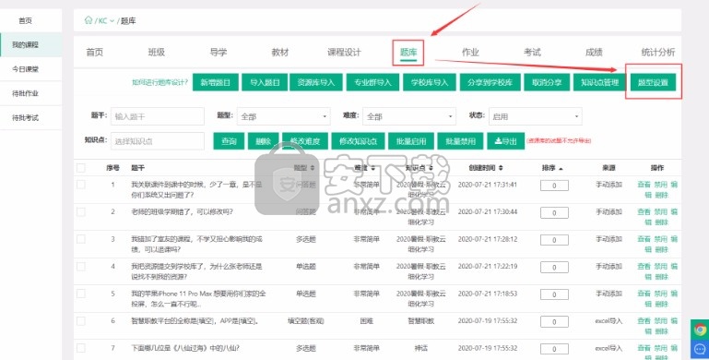Tick the select-all checkbox in table header

81,168
